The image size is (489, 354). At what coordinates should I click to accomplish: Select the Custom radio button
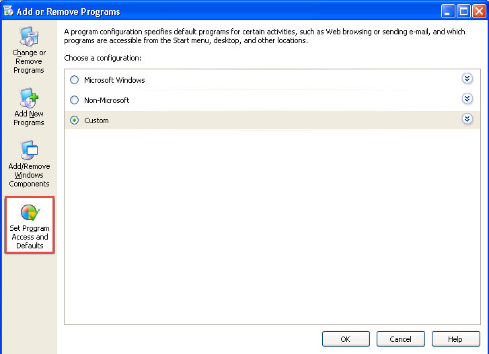point(75,120)
